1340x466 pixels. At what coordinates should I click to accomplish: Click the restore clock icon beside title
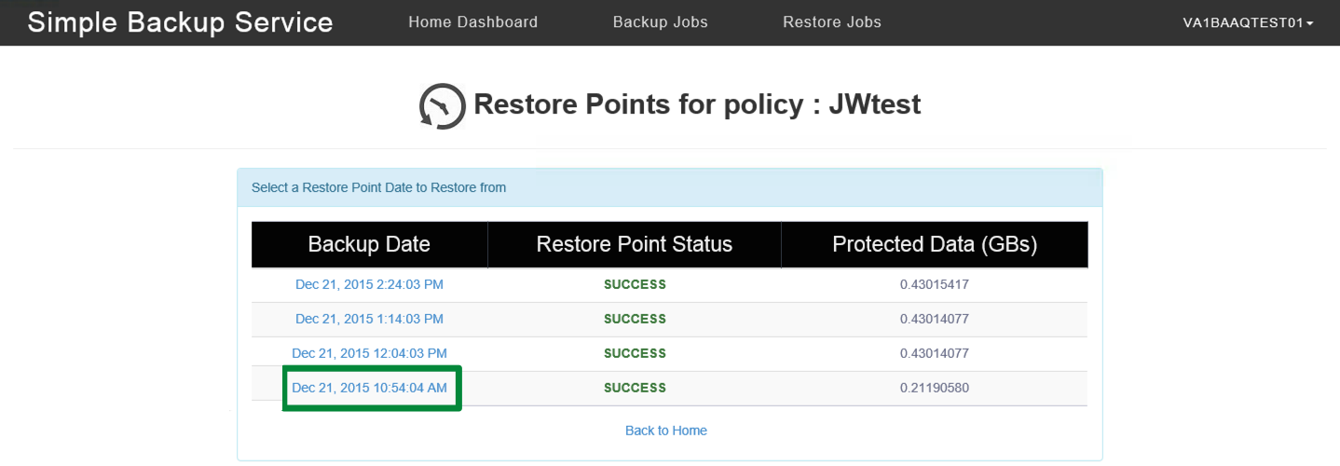[442, 105]
